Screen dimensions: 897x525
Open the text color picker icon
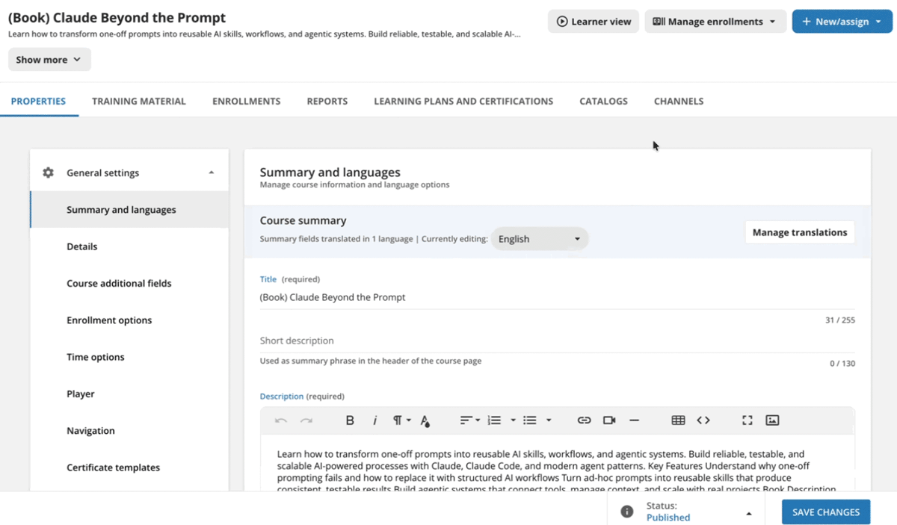[425, 420]
